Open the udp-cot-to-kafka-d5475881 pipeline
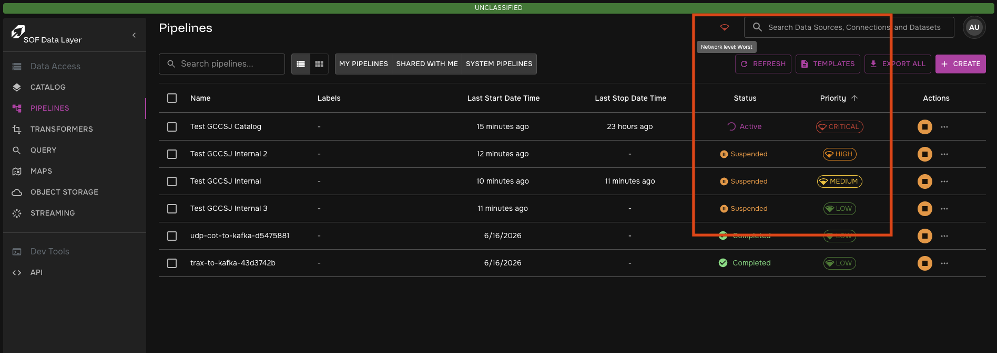997x353 pixels. [x=240, y=236]
